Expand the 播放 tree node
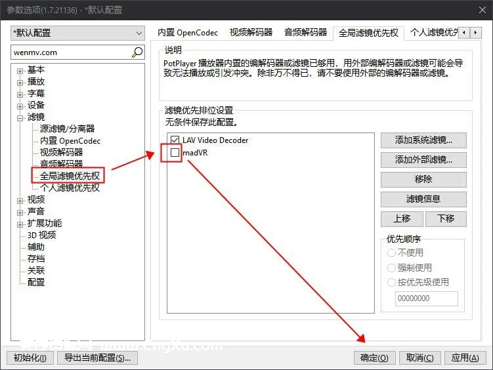This screenshot has width=493, height=370. pyautogui.click(x=20, y=83)
